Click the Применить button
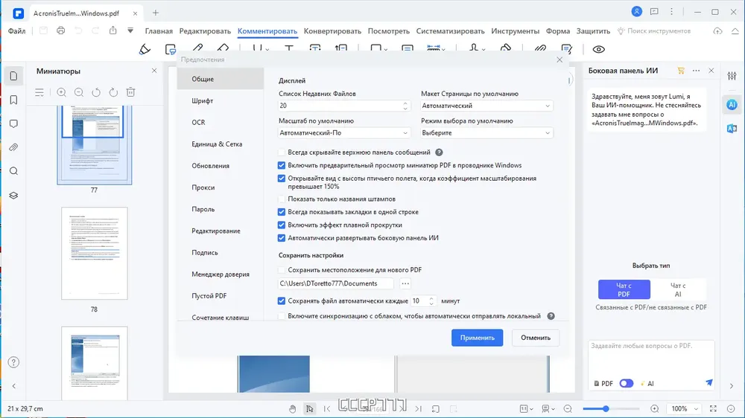Image resolution: width=745 pixels, height=418 pixels. [477, 338]
